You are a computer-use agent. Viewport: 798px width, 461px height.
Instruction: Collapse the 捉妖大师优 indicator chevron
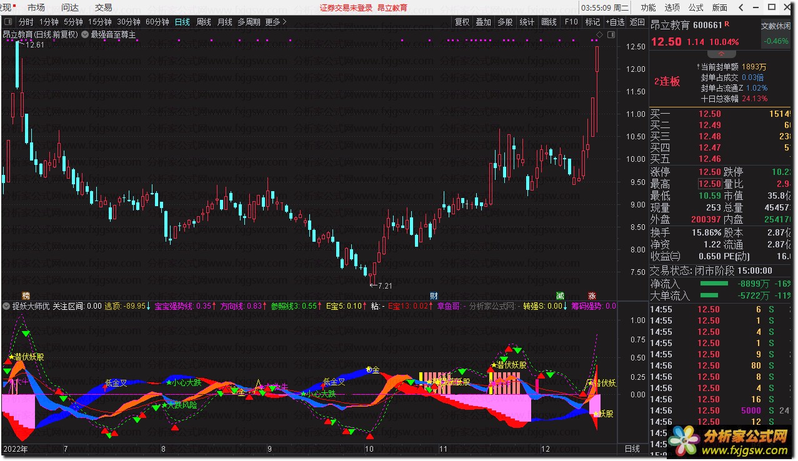coord(7,306)
